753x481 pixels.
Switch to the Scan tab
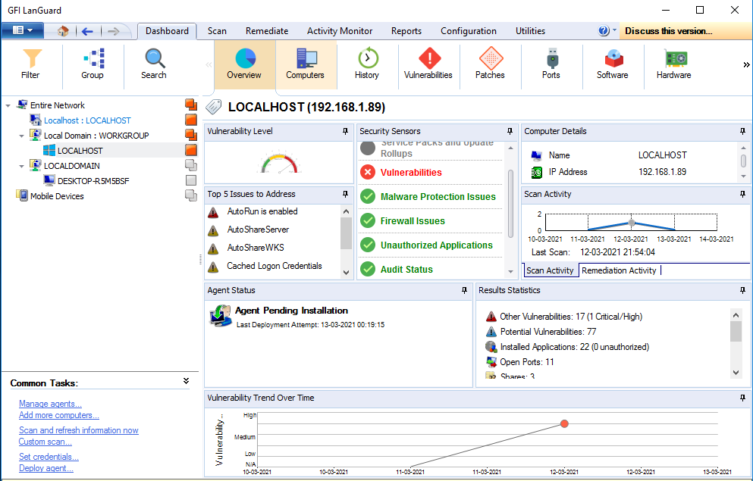[x=217, y=31]
